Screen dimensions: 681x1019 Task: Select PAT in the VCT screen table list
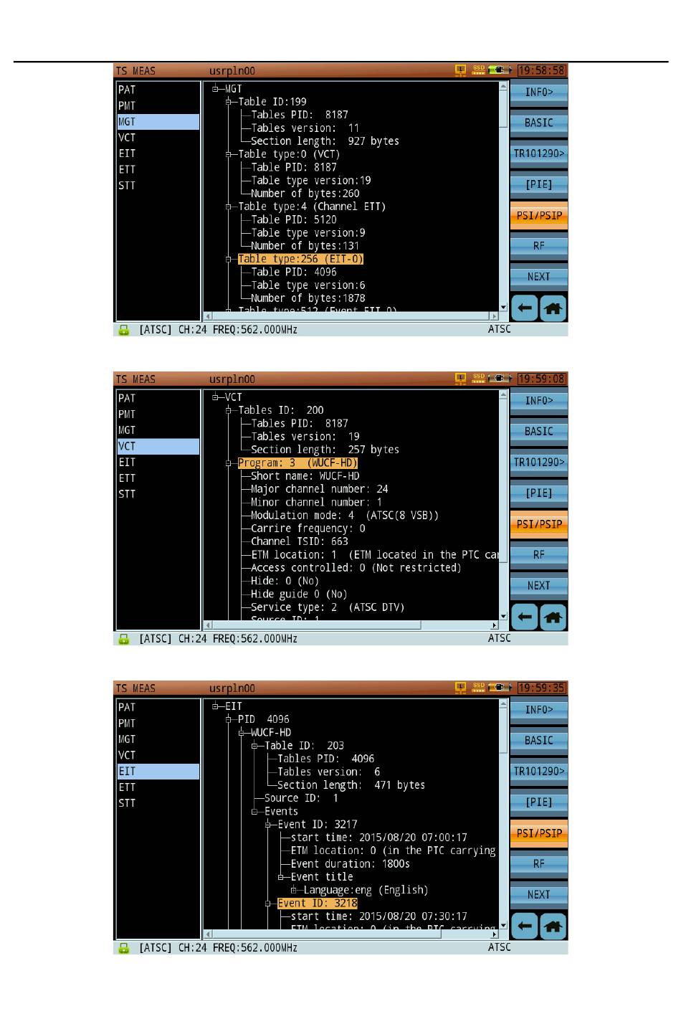(x=127, y=399)
